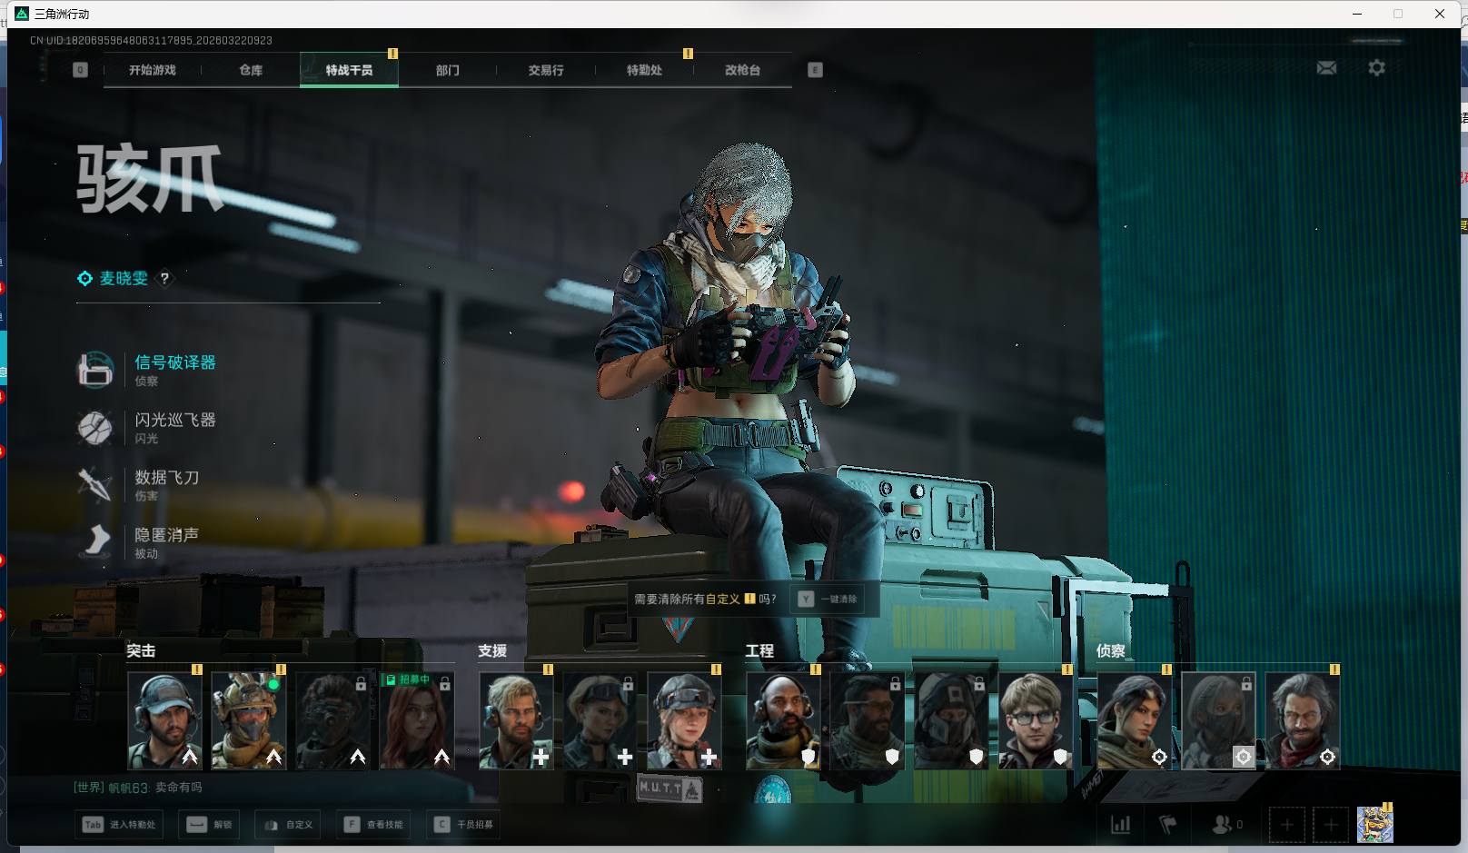Select the 隐匿消声 passive skill icon
Screen dimensions: 1468x853
(95, 541)
